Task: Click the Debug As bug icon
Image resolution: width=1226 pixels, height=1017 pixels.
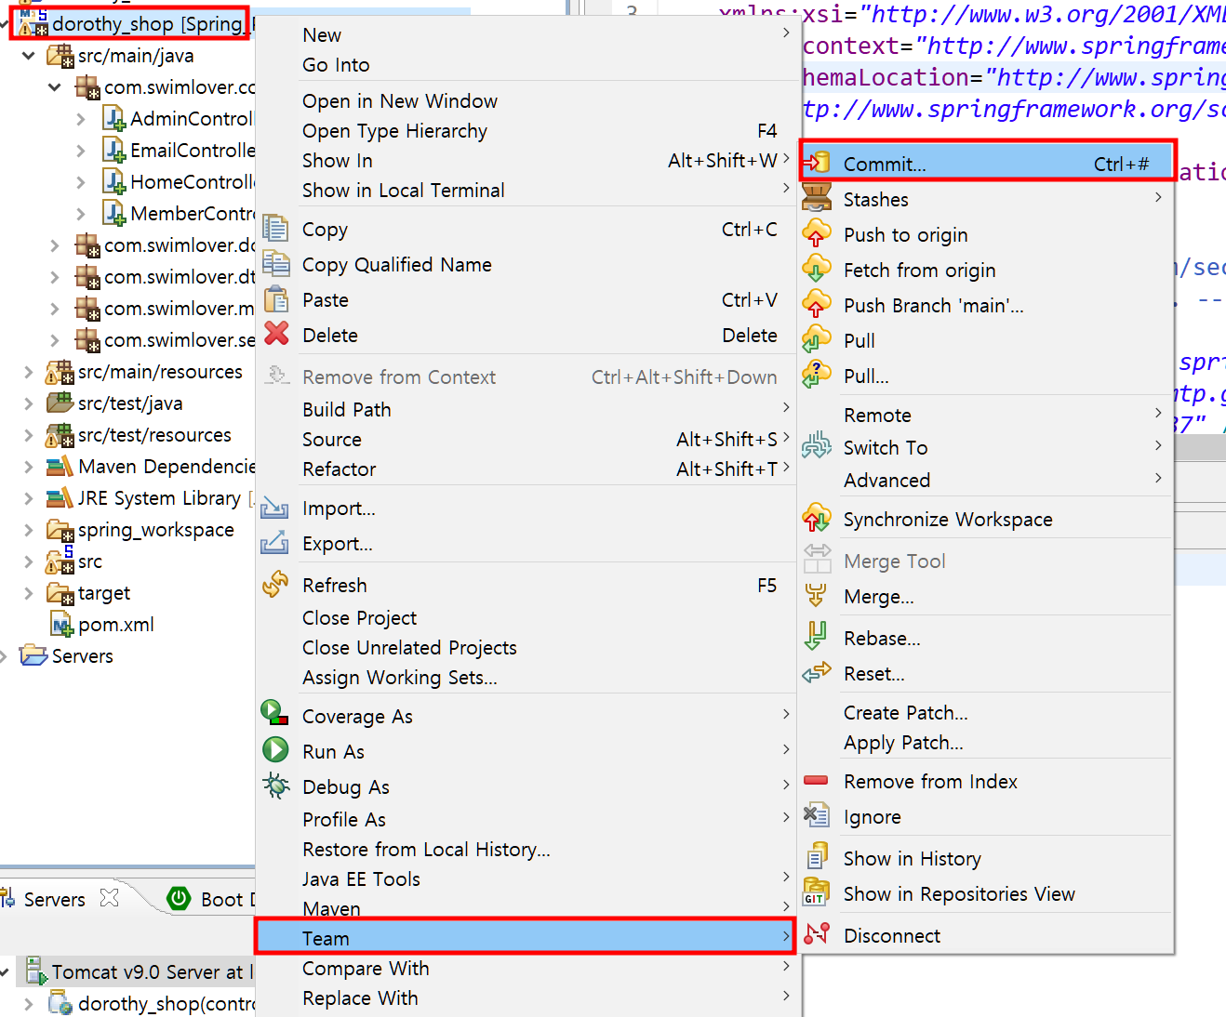Action: [x=275, y=786]
